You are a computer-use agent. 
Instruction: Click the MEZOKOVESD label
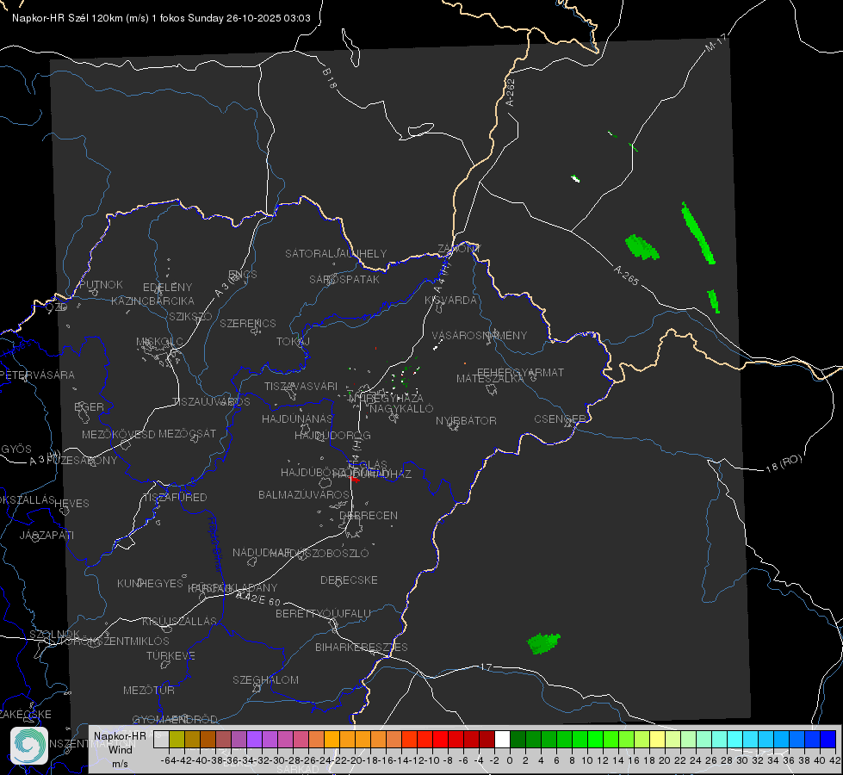click(118, 434)
